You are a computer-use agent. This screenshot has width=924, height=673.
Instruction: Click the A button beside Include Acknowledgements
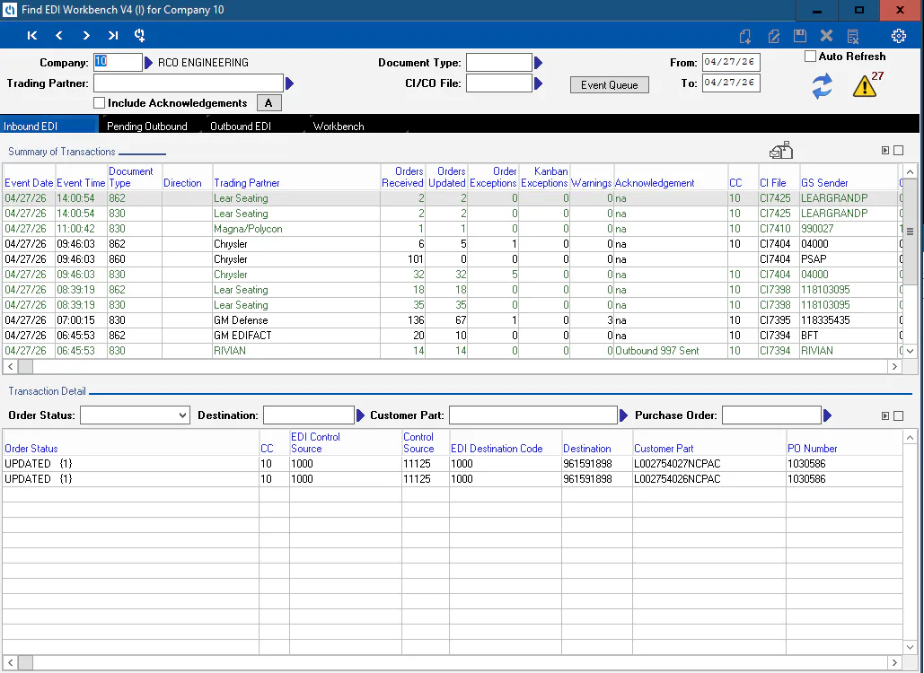(268, 103)
